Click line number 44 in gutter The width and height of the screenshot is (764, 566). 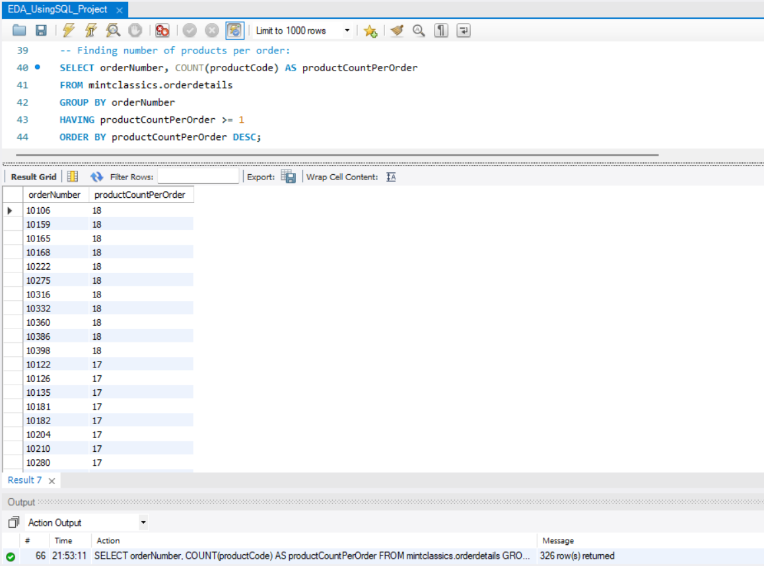(x=22, y=137)
